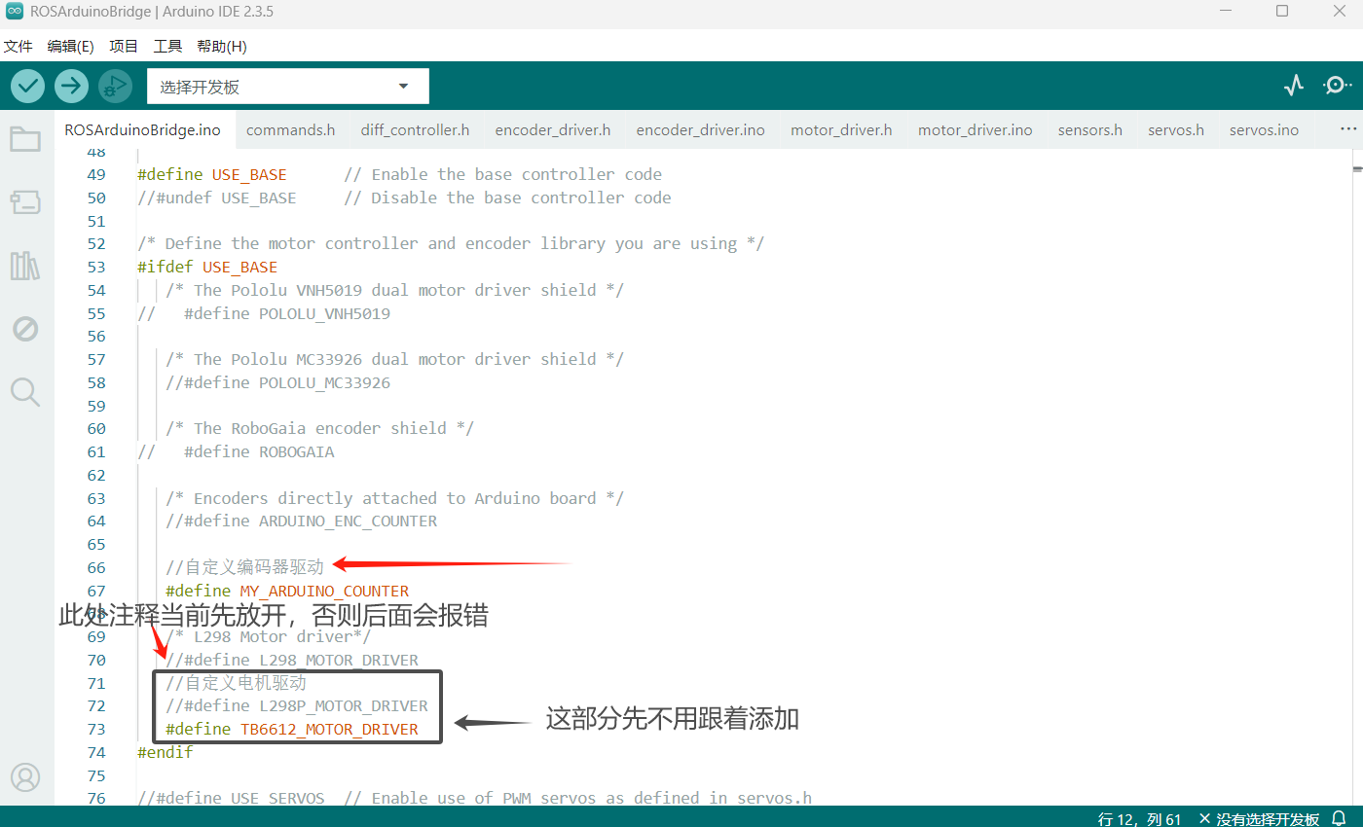Start the debugger with the Debug icon
The width and height of the screenshot is (1363, 827).
(x=115, y=87)
